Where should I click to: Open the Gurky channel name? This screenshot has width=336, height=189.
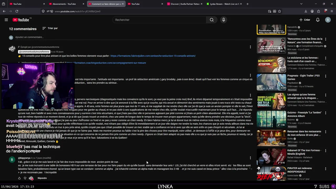(290, 139)
